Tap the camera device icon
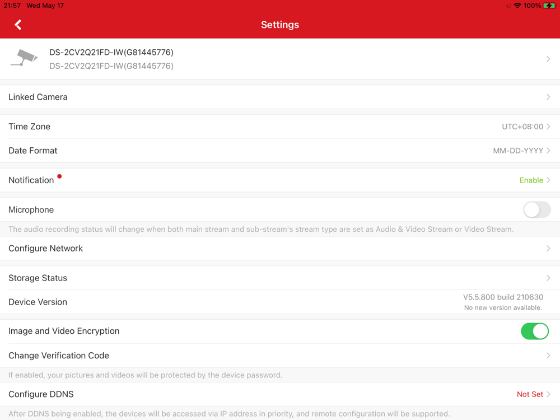Viewport: 560px width, 420px height. (x=24, y=58)
